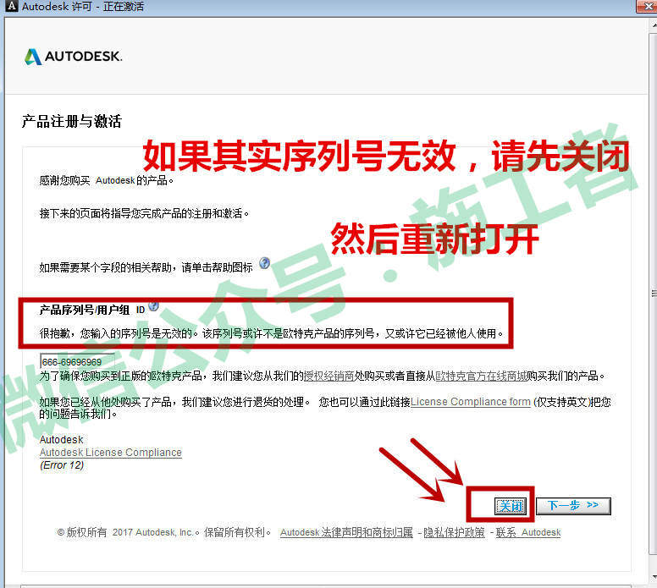
Task: Click help icon next to 产品序列号/用户组 ID
Action: click(x=154, y=305)
